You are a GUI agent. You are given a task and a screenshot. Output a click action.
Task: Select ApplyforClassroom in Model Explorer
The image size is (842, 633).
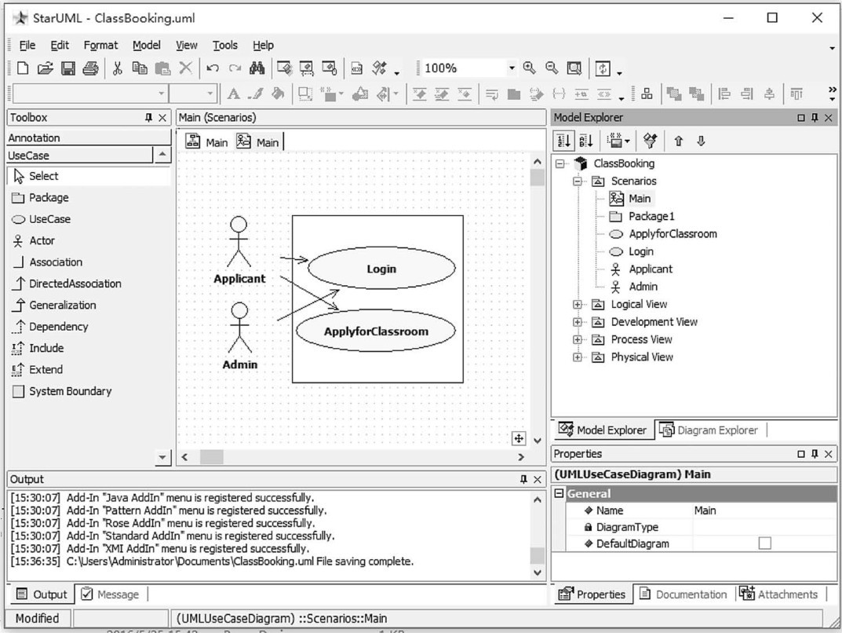point(673,234)
